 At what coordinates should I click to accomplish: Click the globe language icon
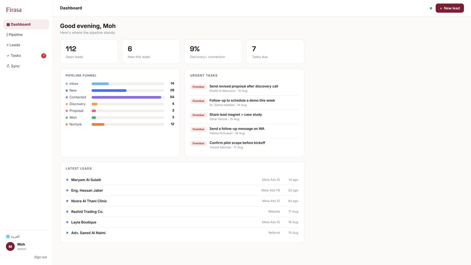point(8,236)
